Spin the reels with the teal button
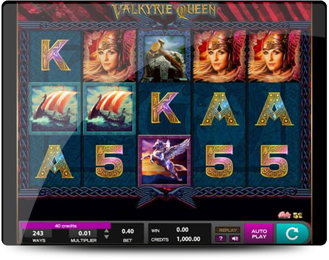 (x=292, y=234)
